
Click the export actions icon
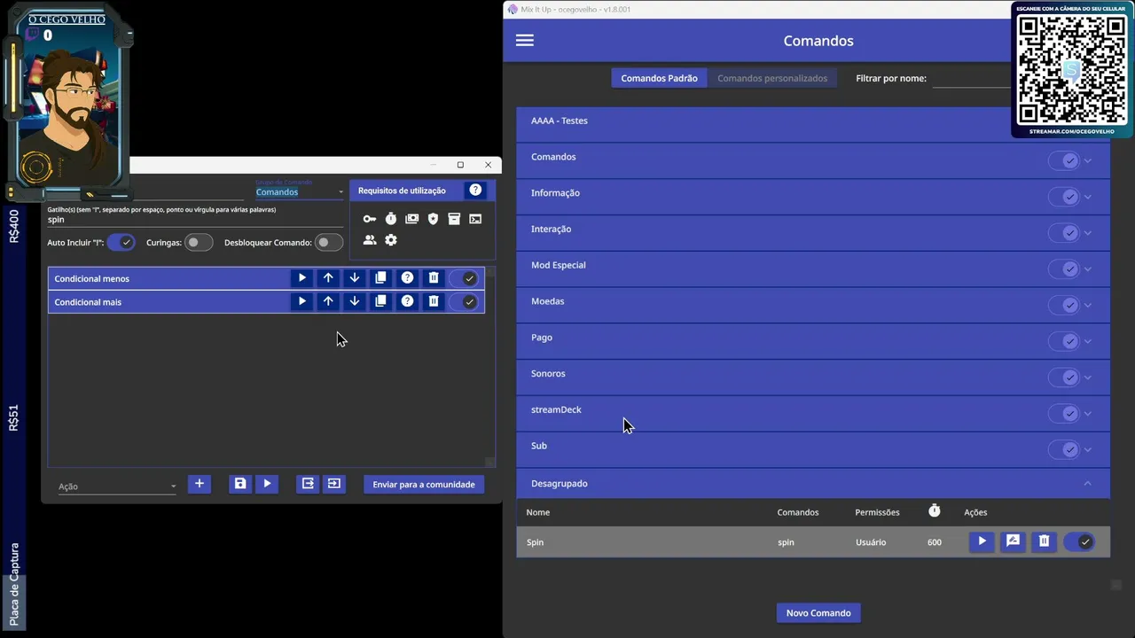coord(308,484)
